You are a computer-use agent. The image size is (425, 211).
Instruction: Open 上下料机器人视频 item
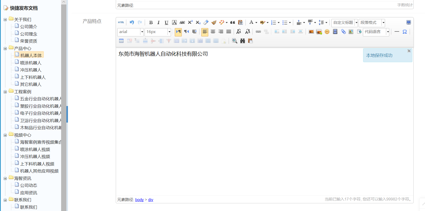coord(37,164)
